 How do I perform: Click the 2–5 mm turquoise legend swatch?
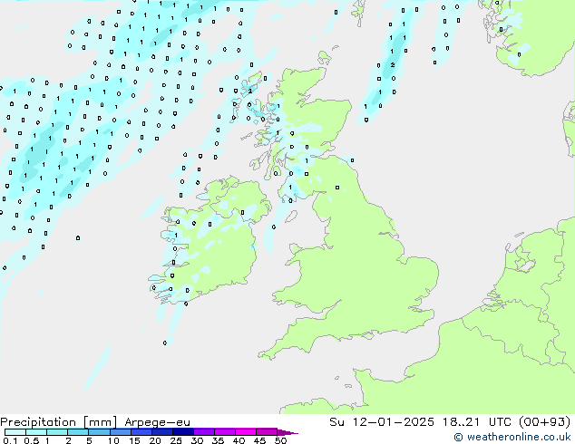78,432
